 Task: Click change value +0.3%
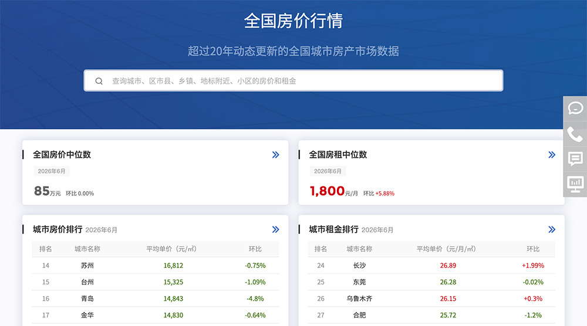click(533, 298)
